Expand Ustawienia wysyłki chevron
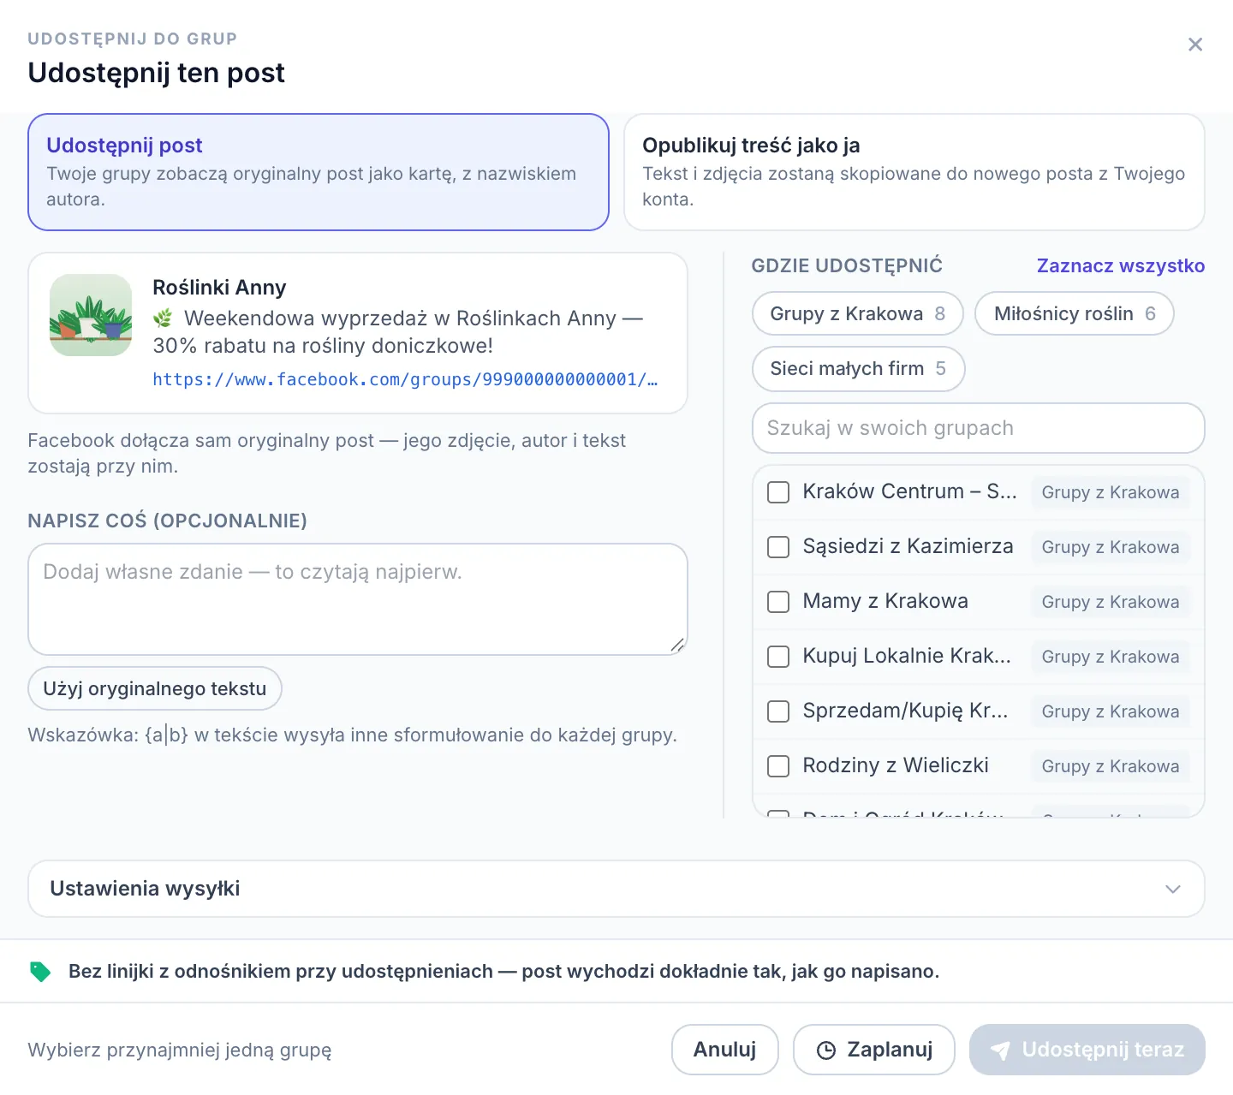 (x=1173, y=889)
